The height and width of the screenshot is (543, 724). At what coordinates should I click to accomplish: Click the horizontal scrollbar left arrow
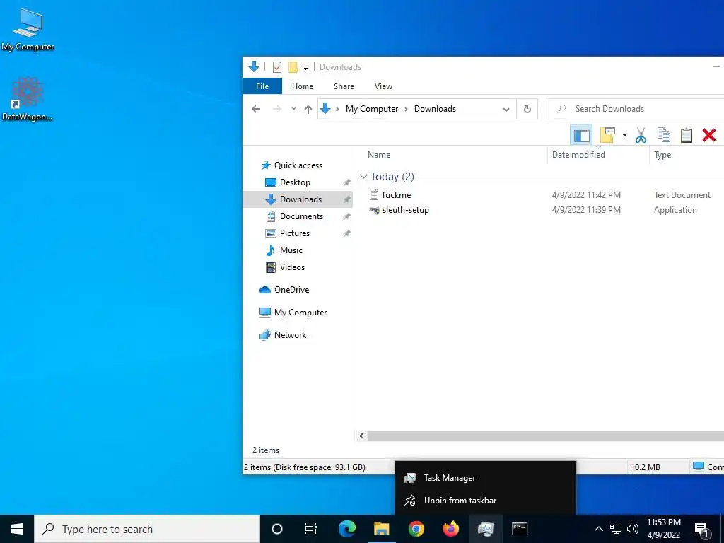361,436
